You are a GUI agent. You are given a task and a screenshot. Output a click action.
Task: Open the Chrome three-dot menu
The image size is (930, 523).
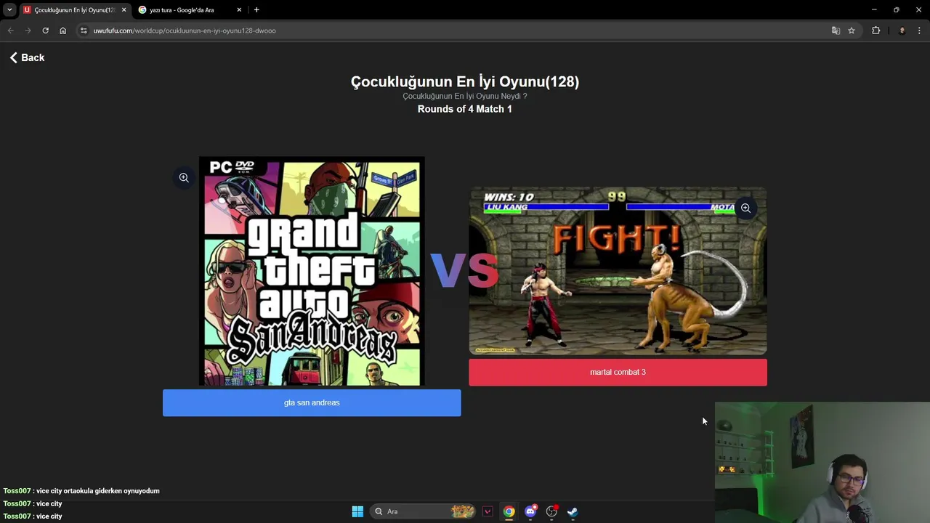point(920,31)
